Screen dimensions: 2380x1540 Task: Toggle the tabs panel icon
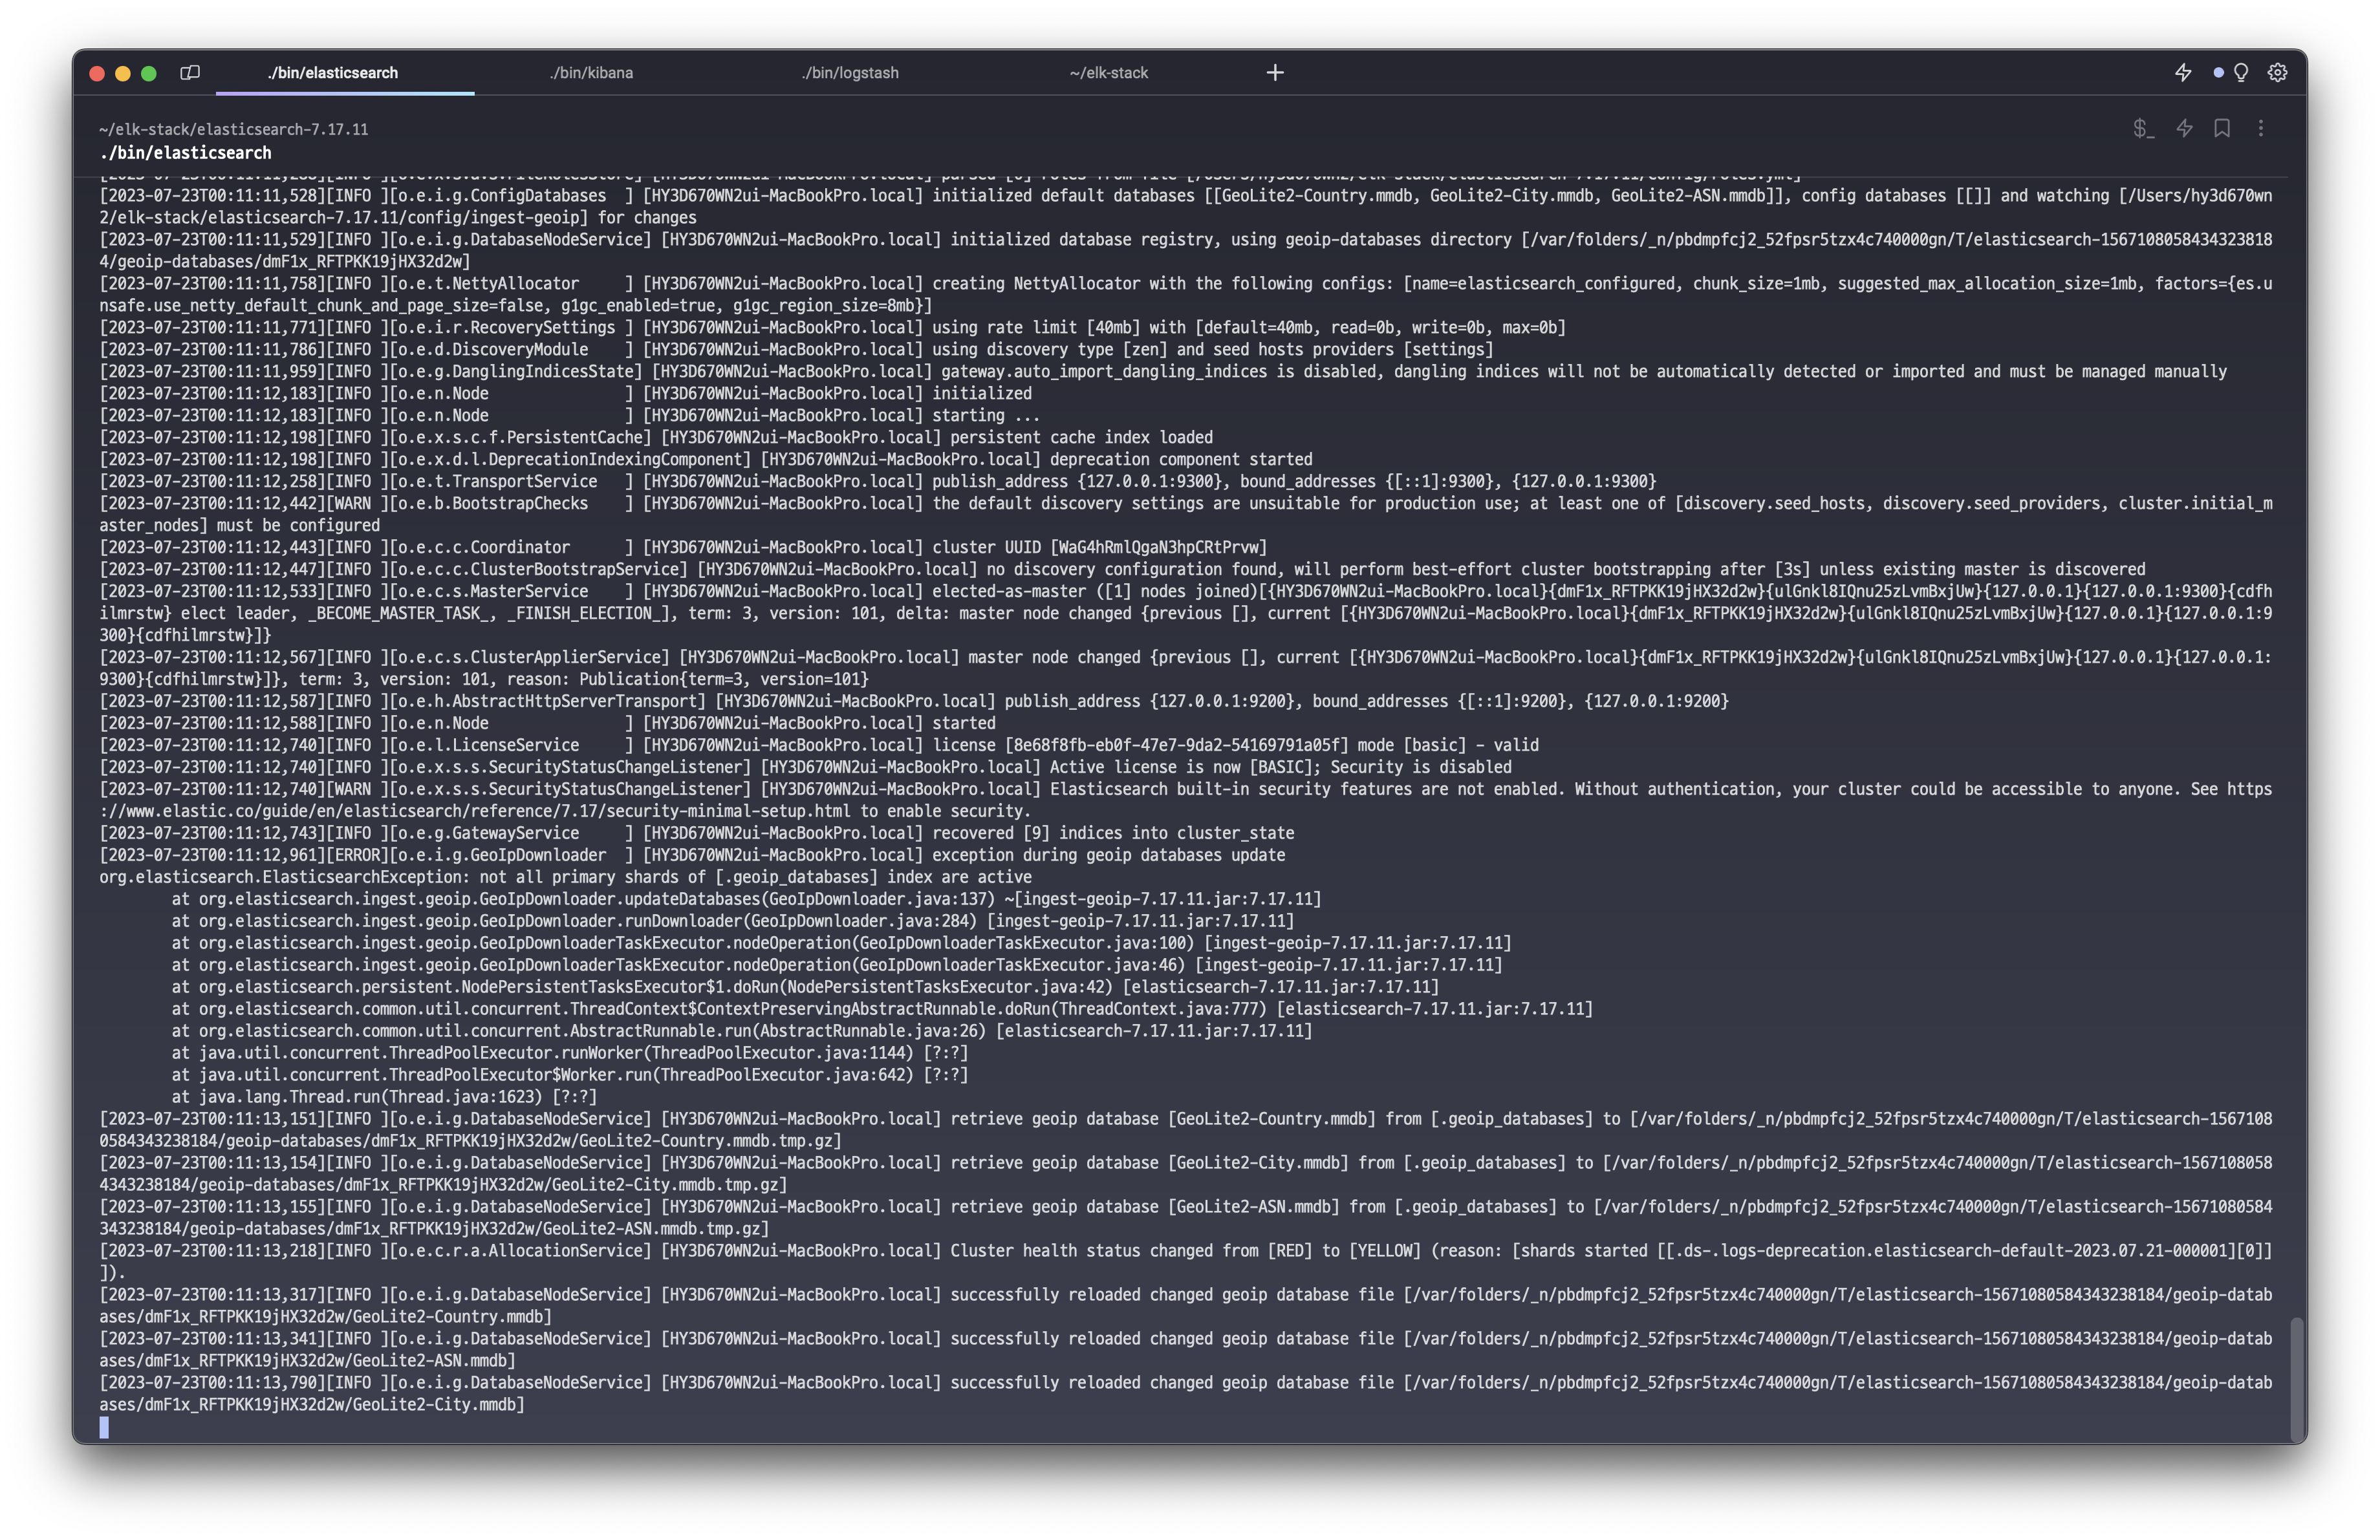[x=190, y=73]
